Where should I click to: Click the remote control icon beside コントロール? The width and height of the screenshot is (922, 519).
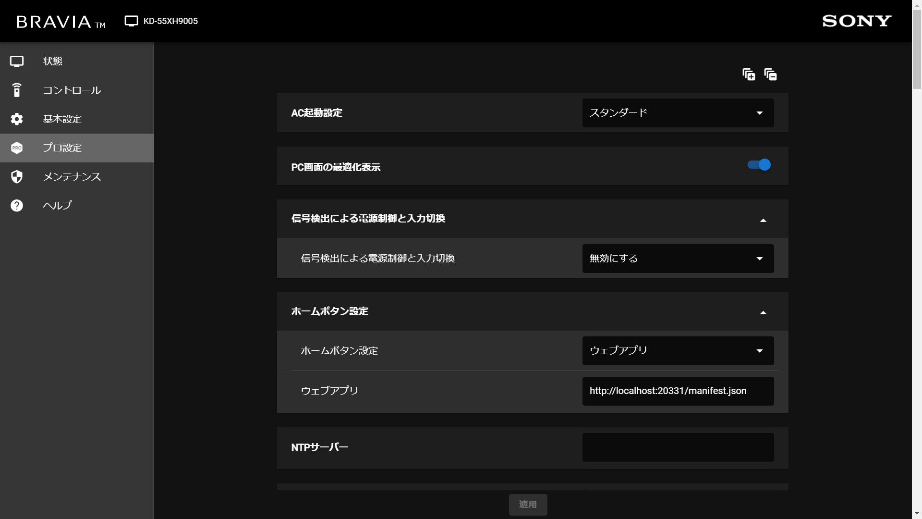[17, 90]
